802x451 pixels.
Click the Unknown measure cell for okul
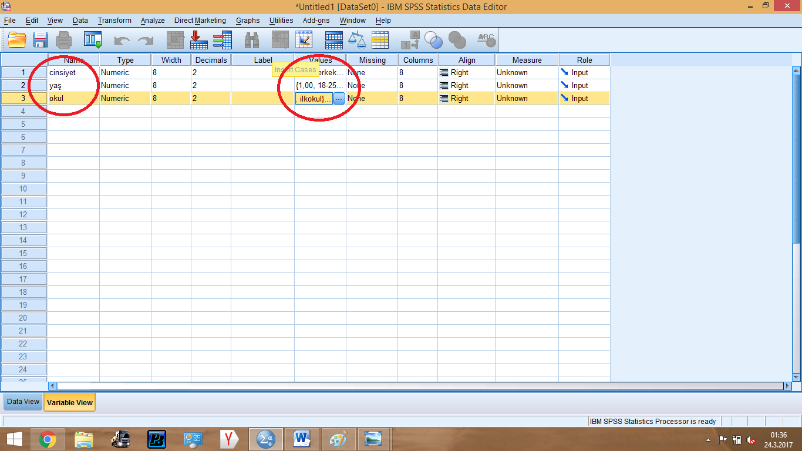[527, 99]
